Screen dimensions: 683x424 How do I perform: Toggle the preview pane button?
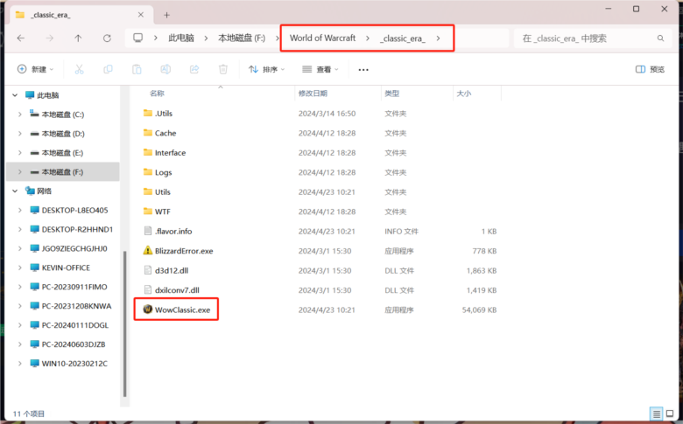(x=650, y=69)
